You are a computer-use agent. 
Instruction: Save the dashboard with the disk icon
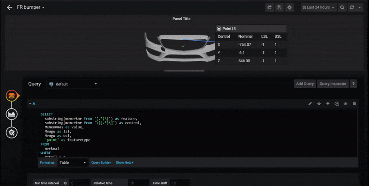[280, 7]
